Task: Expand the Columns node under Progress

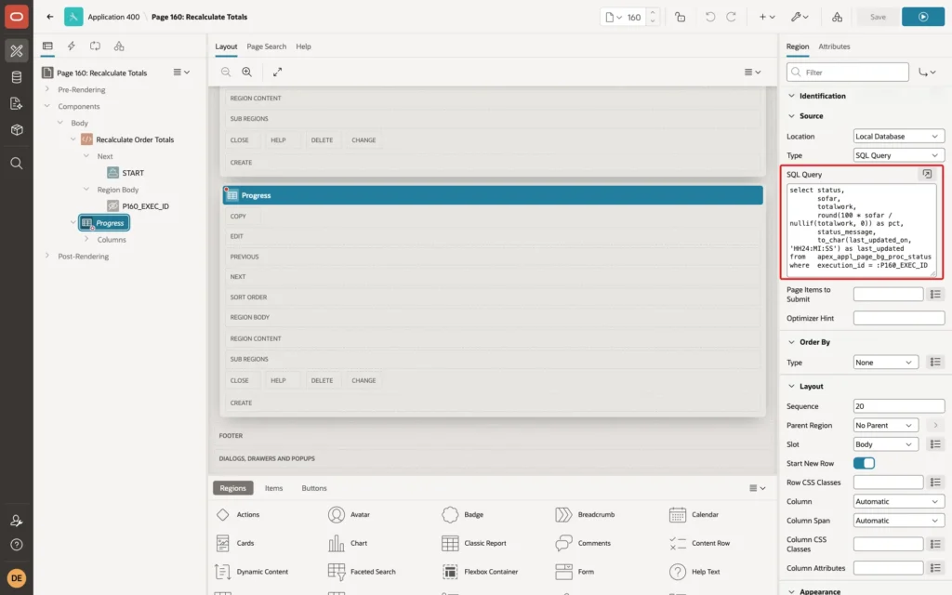Action: (86, 239)
